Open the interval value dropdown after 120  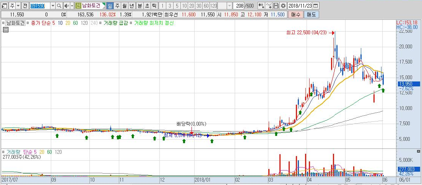coord(229,6)
